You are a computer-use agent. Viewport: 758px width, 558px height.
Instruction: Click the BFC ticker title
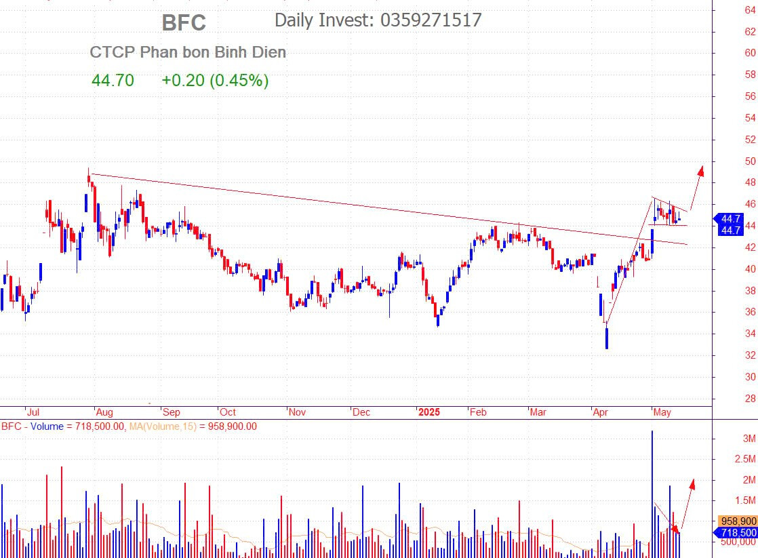(x=184, y=23)
